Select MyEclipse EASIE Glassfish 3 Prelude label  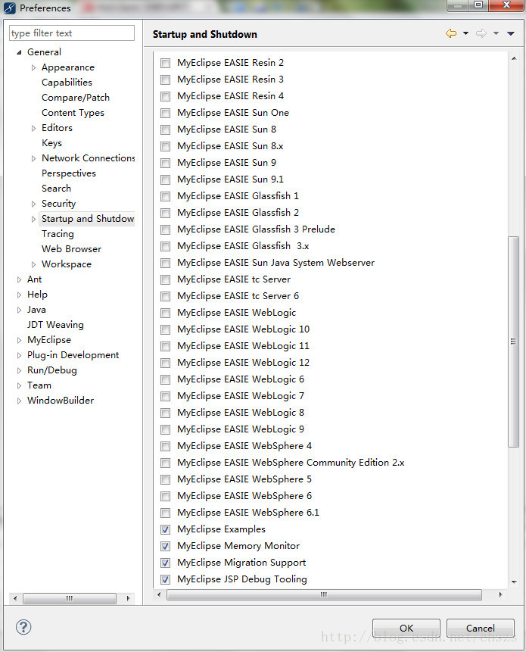256,229
